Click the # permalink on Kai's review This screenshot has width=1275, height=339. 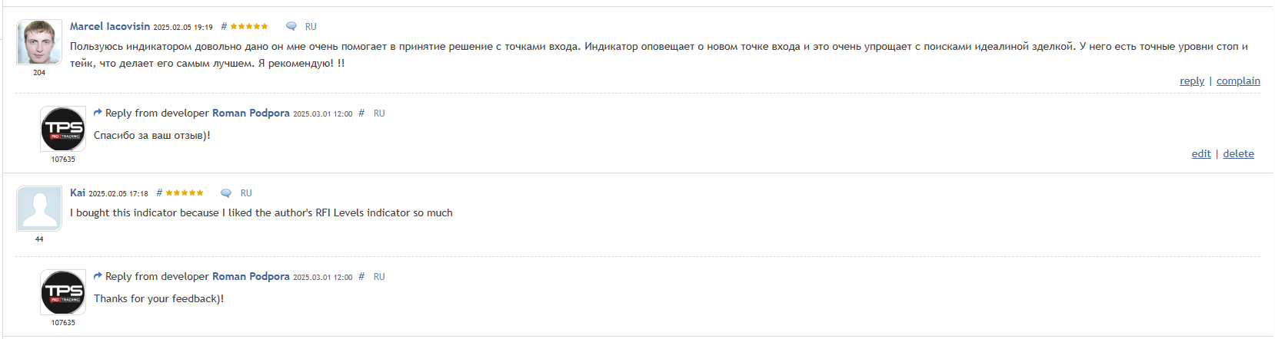click(159, 193)
